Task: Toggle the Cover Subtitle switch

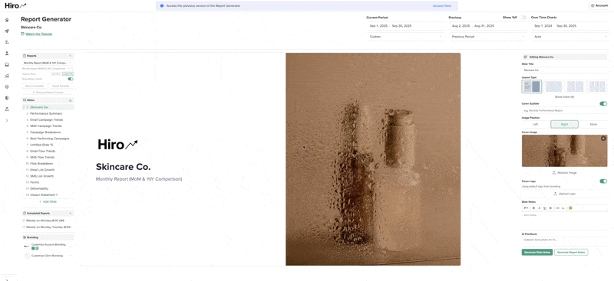Action: [x=603, y=103]
